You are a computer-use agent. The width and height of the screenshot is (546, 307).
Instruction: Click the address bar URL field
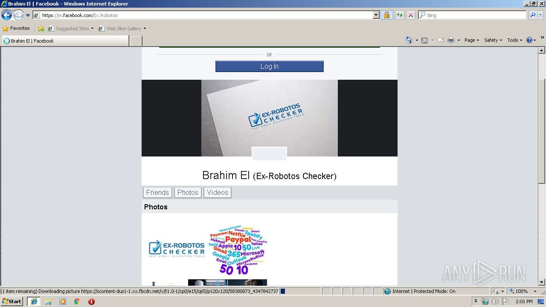(x=203, y=15)
